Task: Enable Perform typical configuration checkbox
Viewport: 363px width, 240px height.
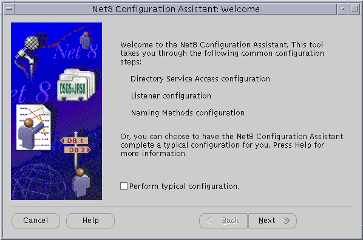Action: [x=124, y=186]
